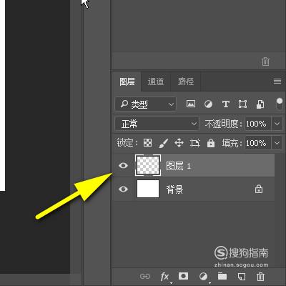Screen dimensions: 286x286
Task: Open the 正常 blend mode dropdown
Action: pos(157,124)
